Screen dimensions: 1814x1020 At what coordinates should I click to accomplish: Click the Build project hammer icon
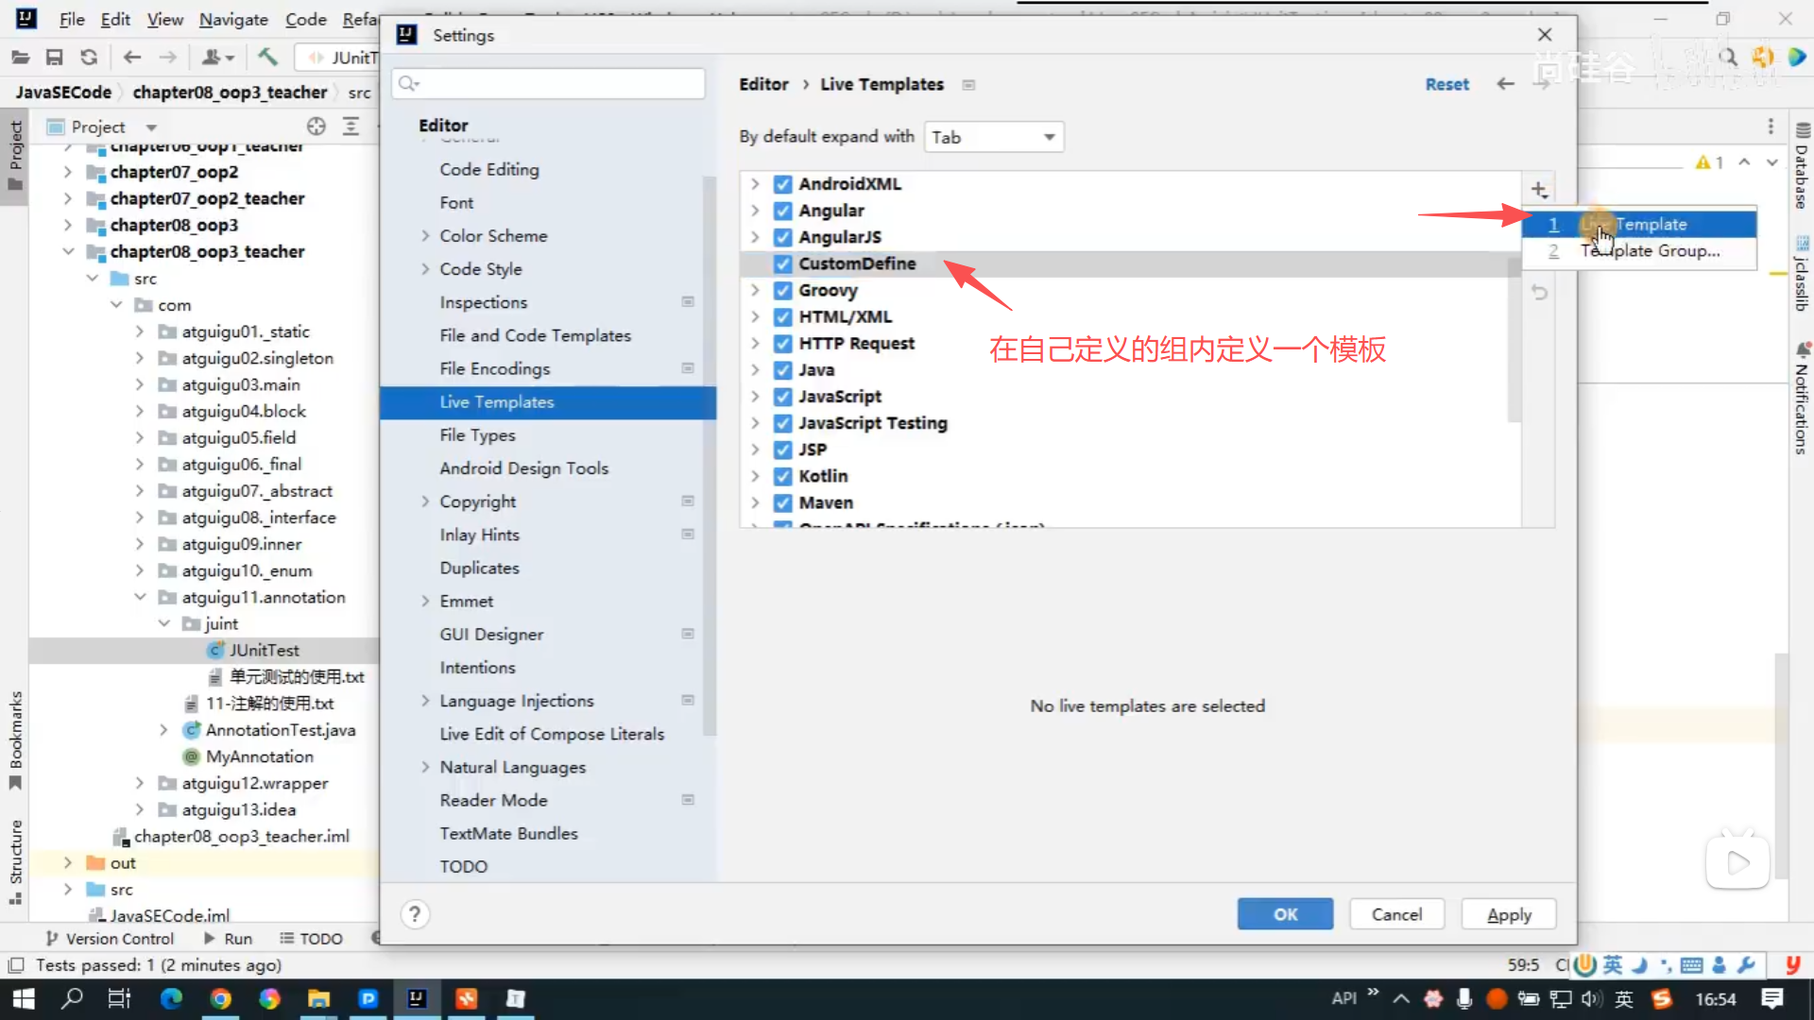pos(268,58)
